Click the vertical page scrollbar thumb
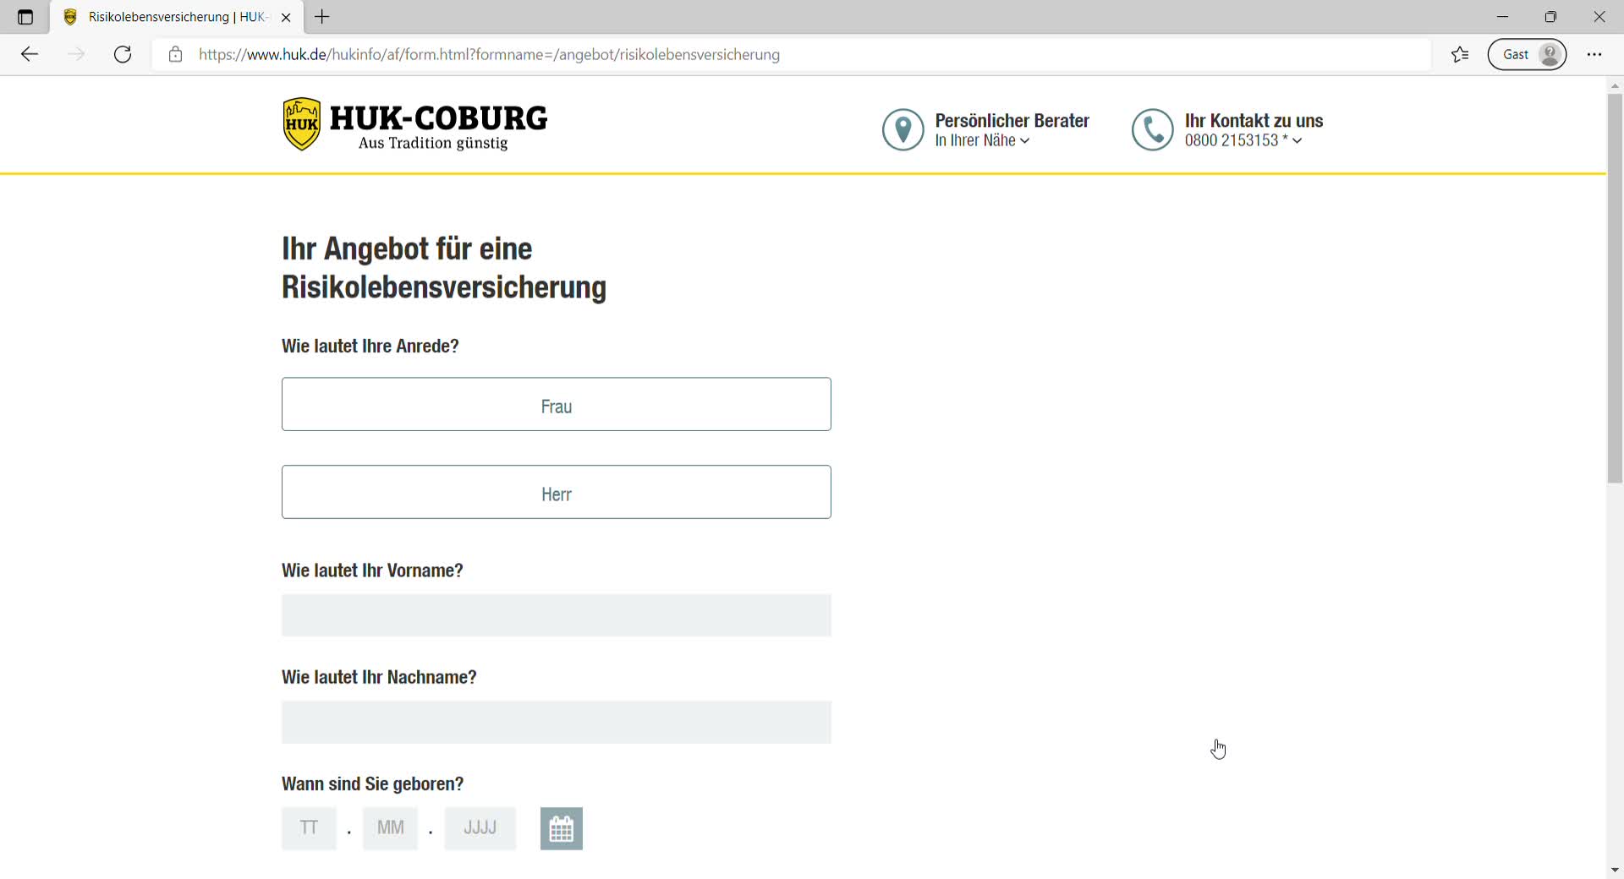 [1615, 287]
